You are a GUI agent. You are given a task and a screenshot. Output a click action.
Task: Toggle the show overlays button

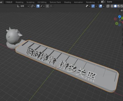click(100, 6)
